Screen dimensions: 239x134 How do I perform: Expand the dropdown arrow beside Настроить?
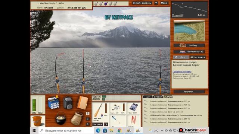pyautogui.click(x=106, y=124)
